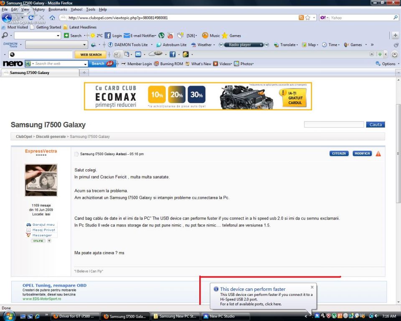Show more DAEMON toolbar items chevron
Image resolution: width=401 pixels, height=321 pixels.
372,45
